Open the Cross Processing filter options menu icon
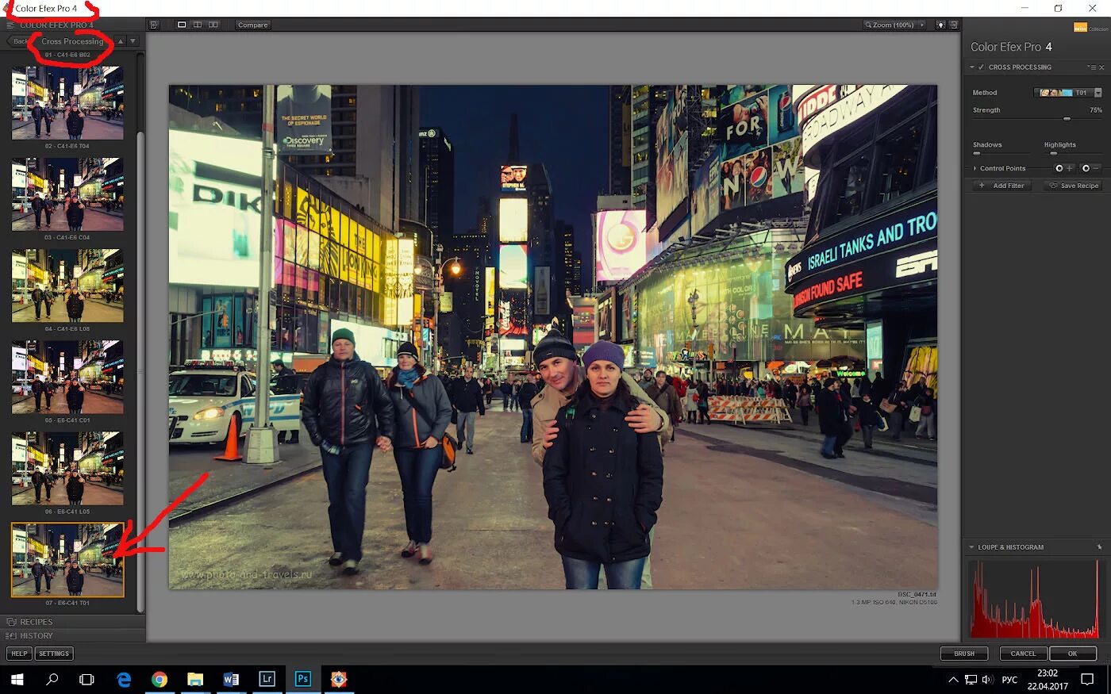This screenshot has height=694, width=1111. click(x=1092, y=67)
